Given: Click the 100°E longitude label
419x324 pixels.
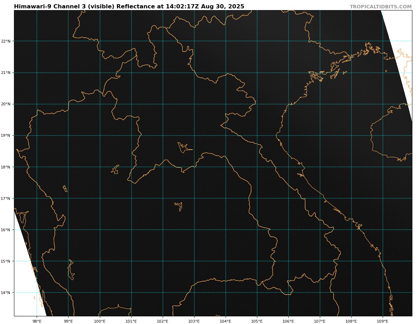Looking at the screenshot, I should coord(100,321).
